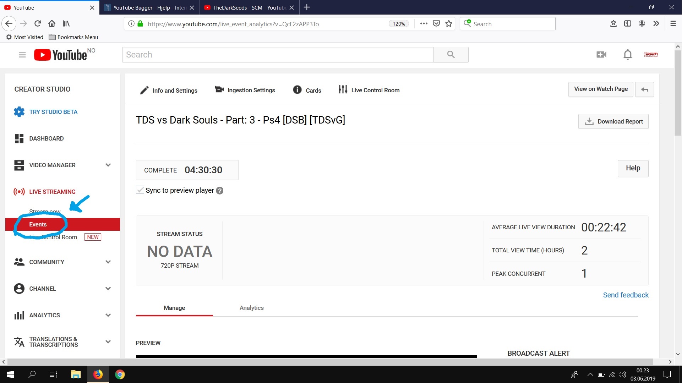Viewport: 687px width, 383px height.
Task: Click the Analytics bar chart icon
Action: tap(19, 315)
